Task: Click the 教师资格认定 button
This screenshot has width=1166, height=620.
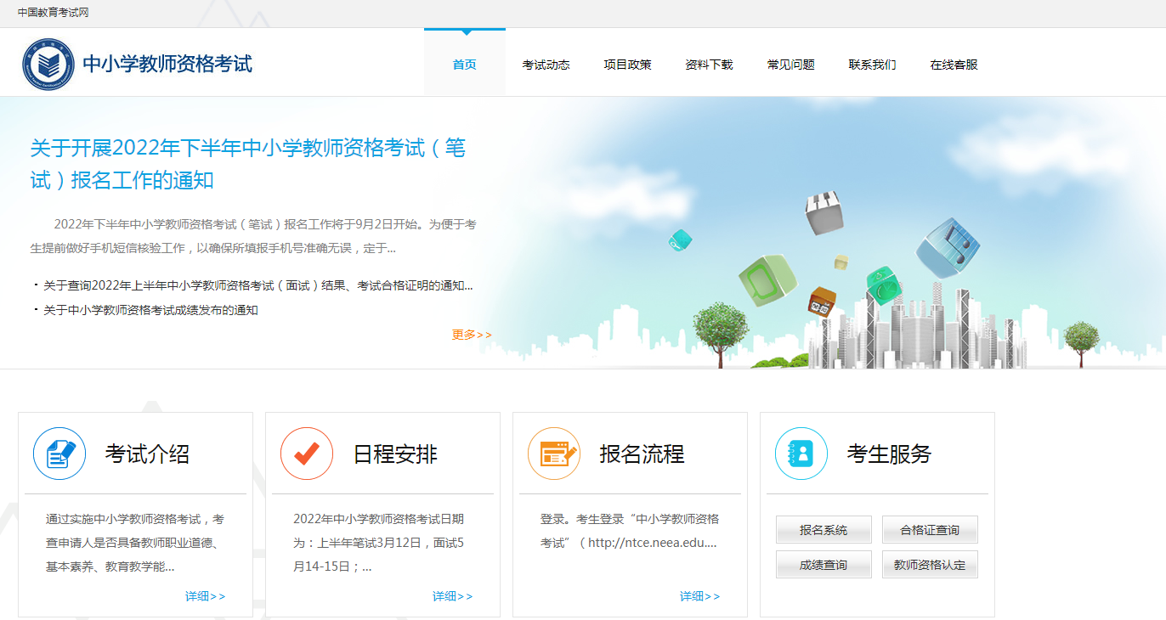Action: click(x=930, y=565)
